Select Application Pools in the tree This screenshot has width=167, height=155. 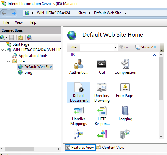[33, 56]
